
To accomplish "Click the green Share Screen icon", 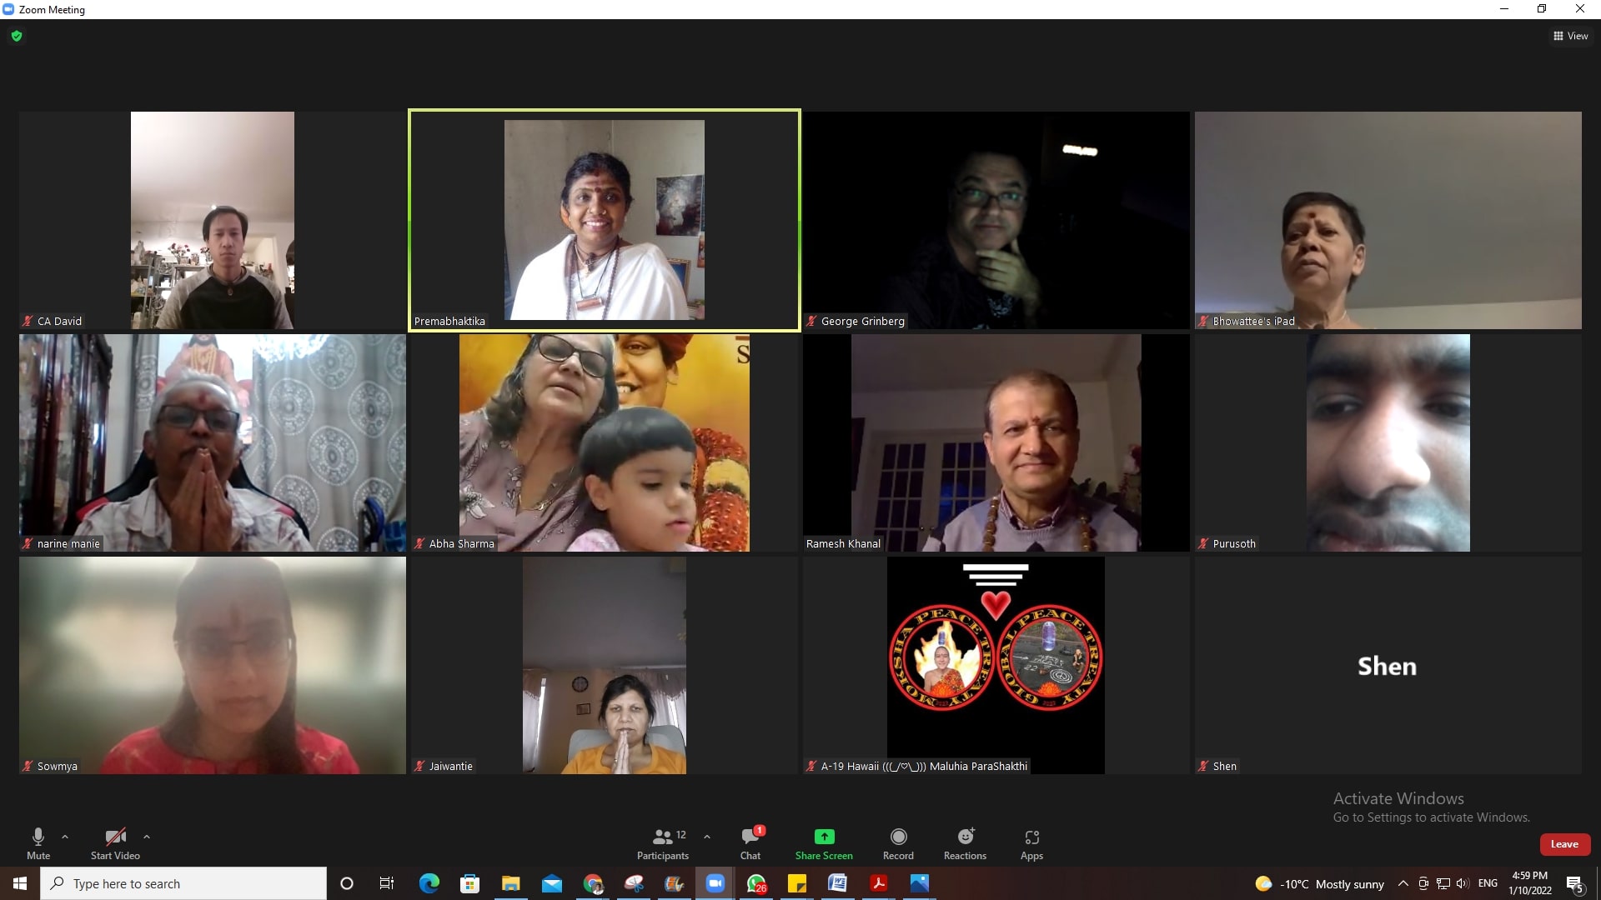I will 824,837.
